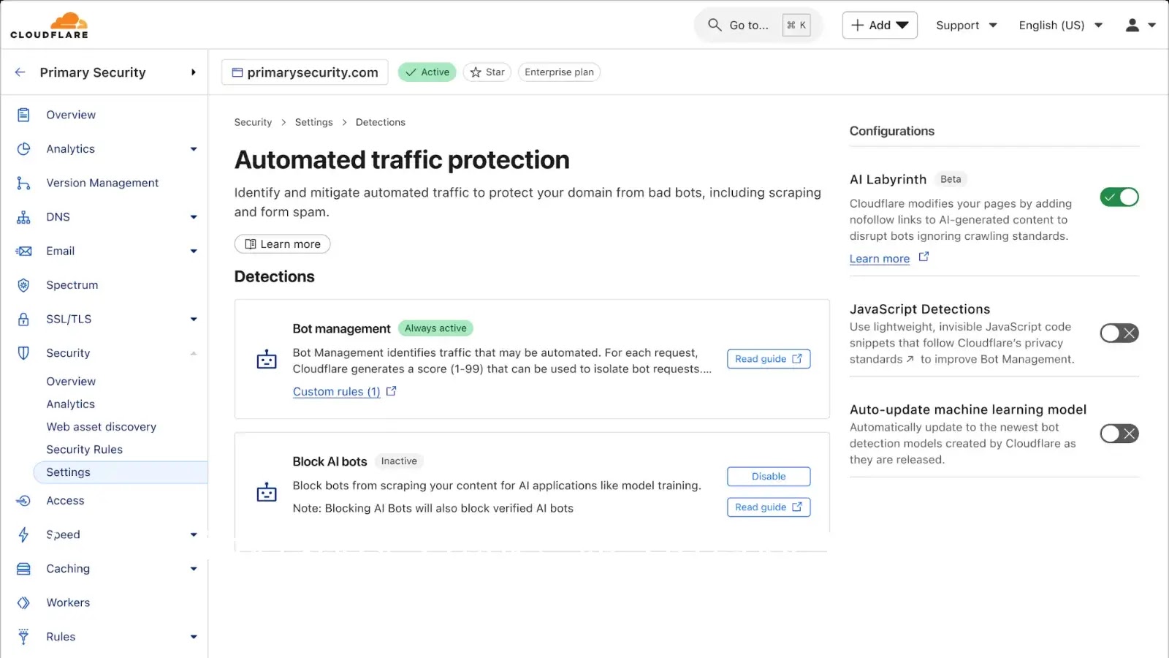Select the Security shield icon
Screen dimensions: 1169x658
[x=23, y=353]
